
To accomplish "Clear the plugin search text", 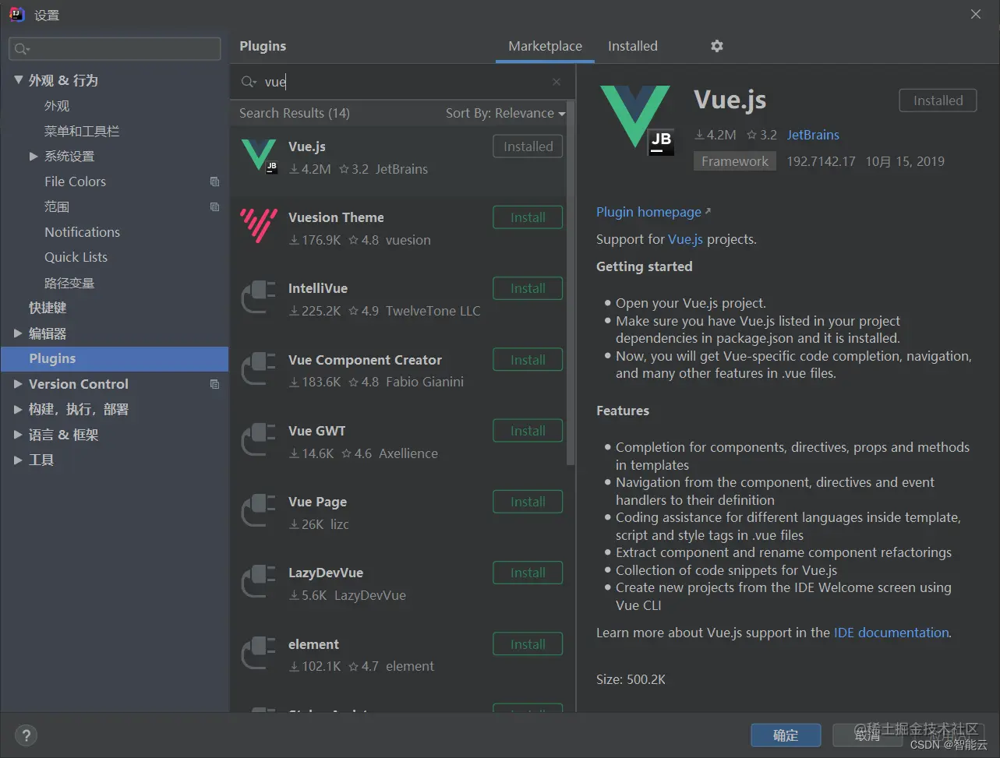I will [x=557, y=82].
